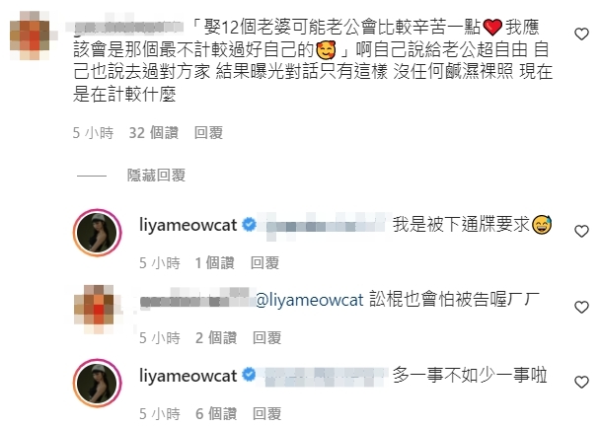Like the reply mentioning @liyameowcat
This screenshot has width=601, height=427.
pyautogui.click(x=581, y=307)
